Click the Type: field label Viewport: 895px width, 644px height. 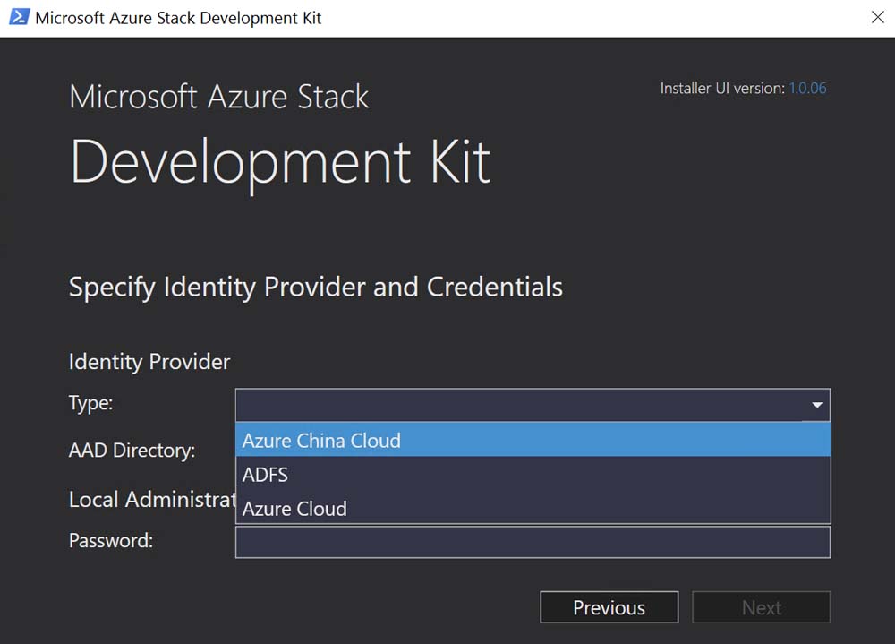pos(91,403)
